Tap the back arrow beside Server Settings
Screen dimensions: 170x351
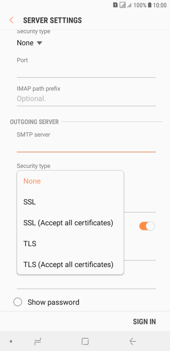(11, 20)
